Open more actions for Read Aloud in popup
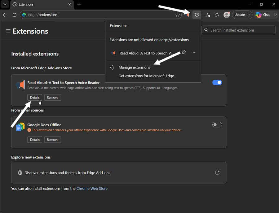 pos(193,52)
